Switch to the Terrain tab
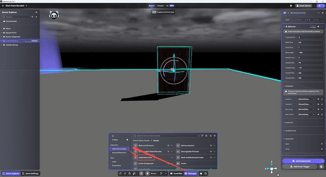 point(160,6)
